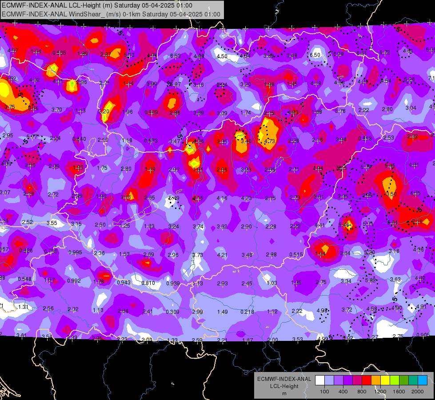Click the wind shear value 5.13
435x400 pixels.
tap(129, 55)
